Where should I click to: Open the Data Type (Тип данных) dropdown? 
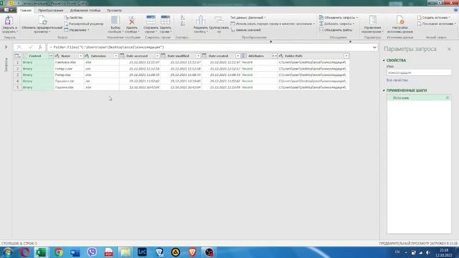coord(248,17)
